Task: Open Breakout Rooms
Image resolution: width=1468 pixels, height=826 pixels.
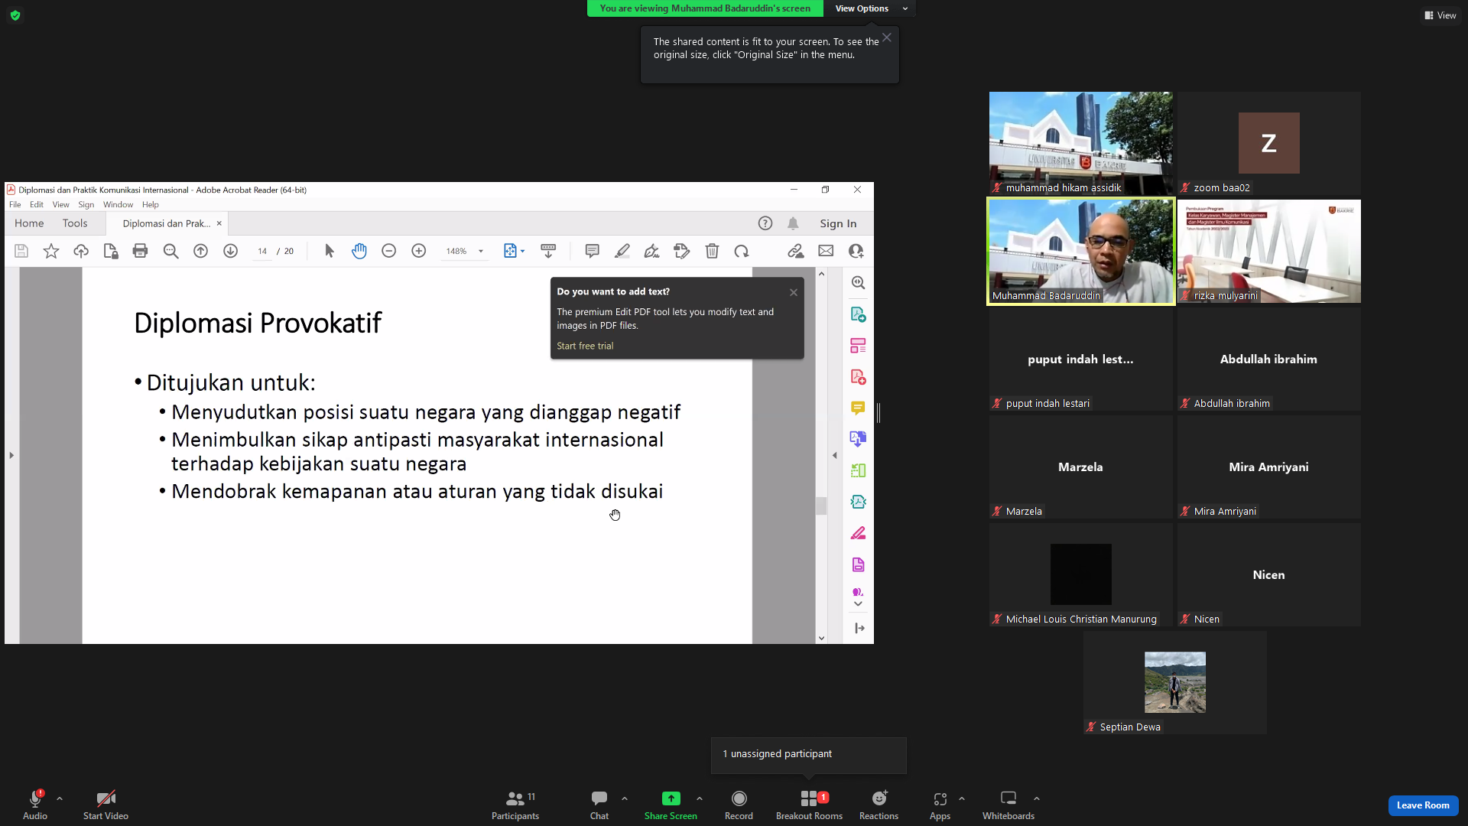Action: point(809,805)
